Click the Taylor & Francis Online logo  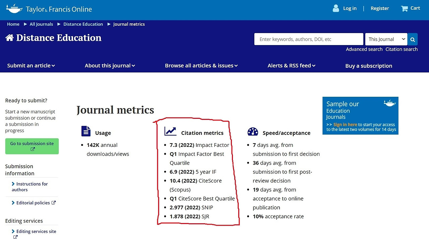pos(49,9)
